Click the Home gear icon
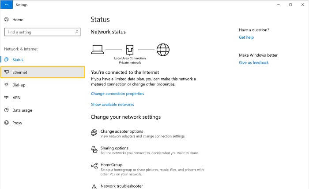The image size is (309, 189). (7, 19)
